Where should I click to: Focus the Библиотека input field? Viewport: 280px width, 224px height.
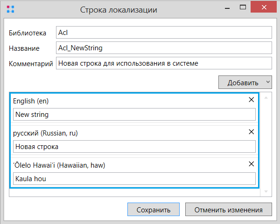(x=164, y=33)
